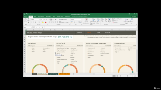Decrease the font size
The image size is (161, 90).
[x=47, y=19]
